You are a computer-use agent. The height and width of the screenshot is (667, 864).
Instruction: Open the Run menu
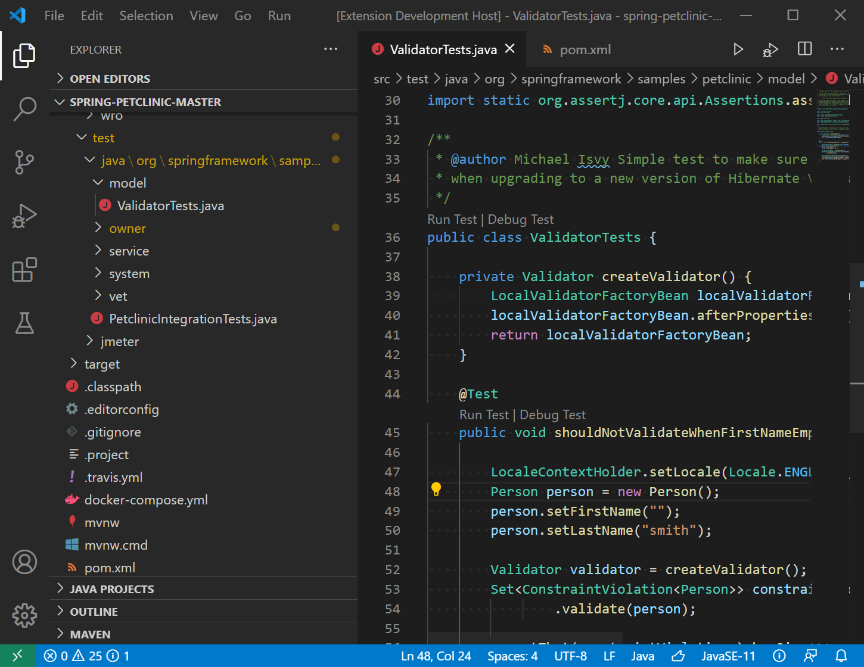click(x=279, y=15)
